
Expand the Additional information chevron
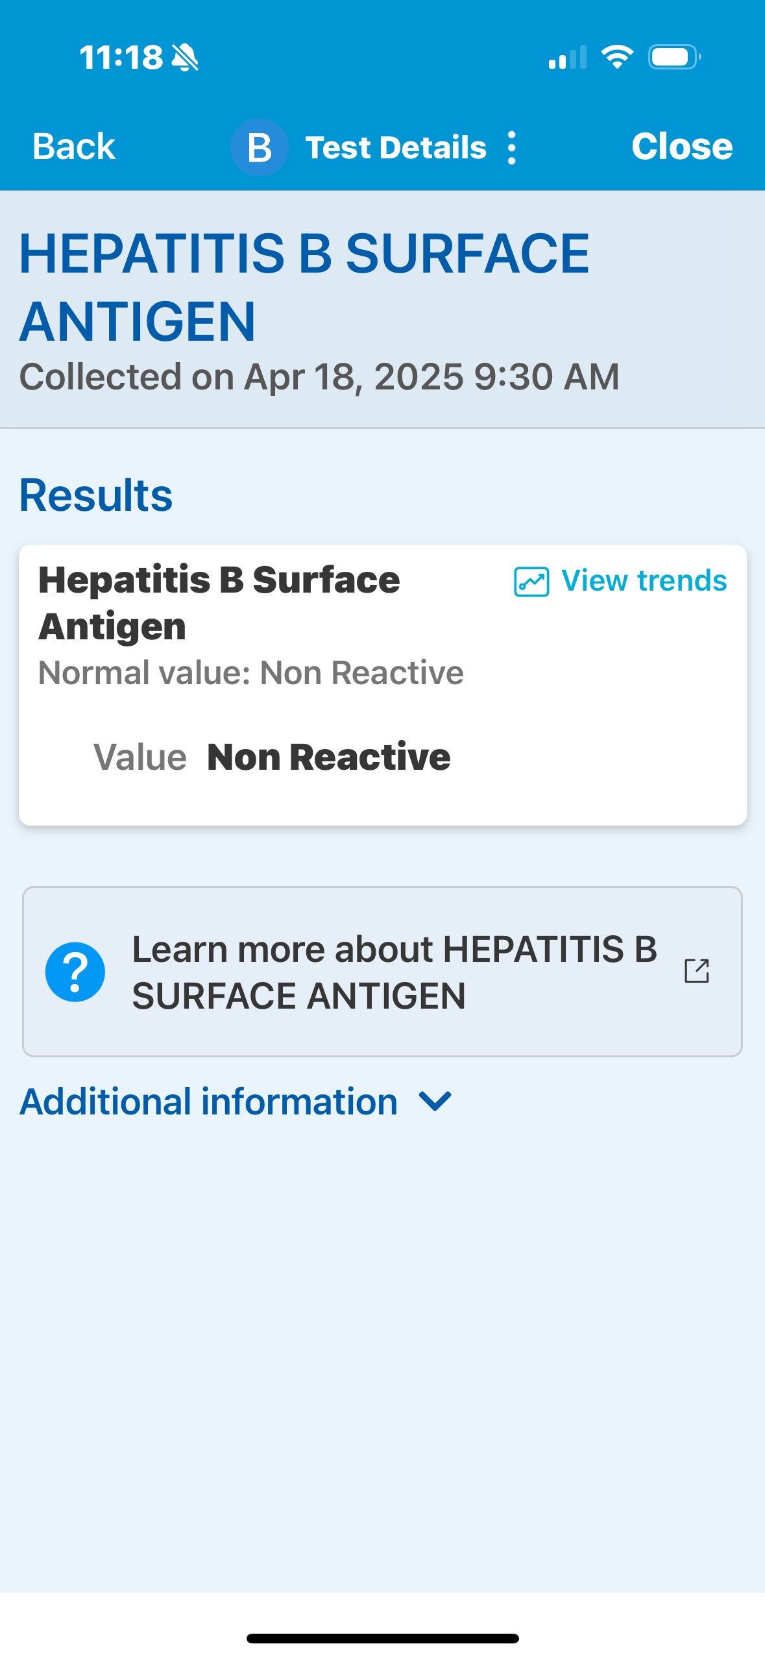pyautogui.click(x=435, y=1101)
